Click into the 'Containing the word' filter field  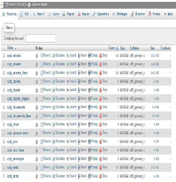coord(41,38)
